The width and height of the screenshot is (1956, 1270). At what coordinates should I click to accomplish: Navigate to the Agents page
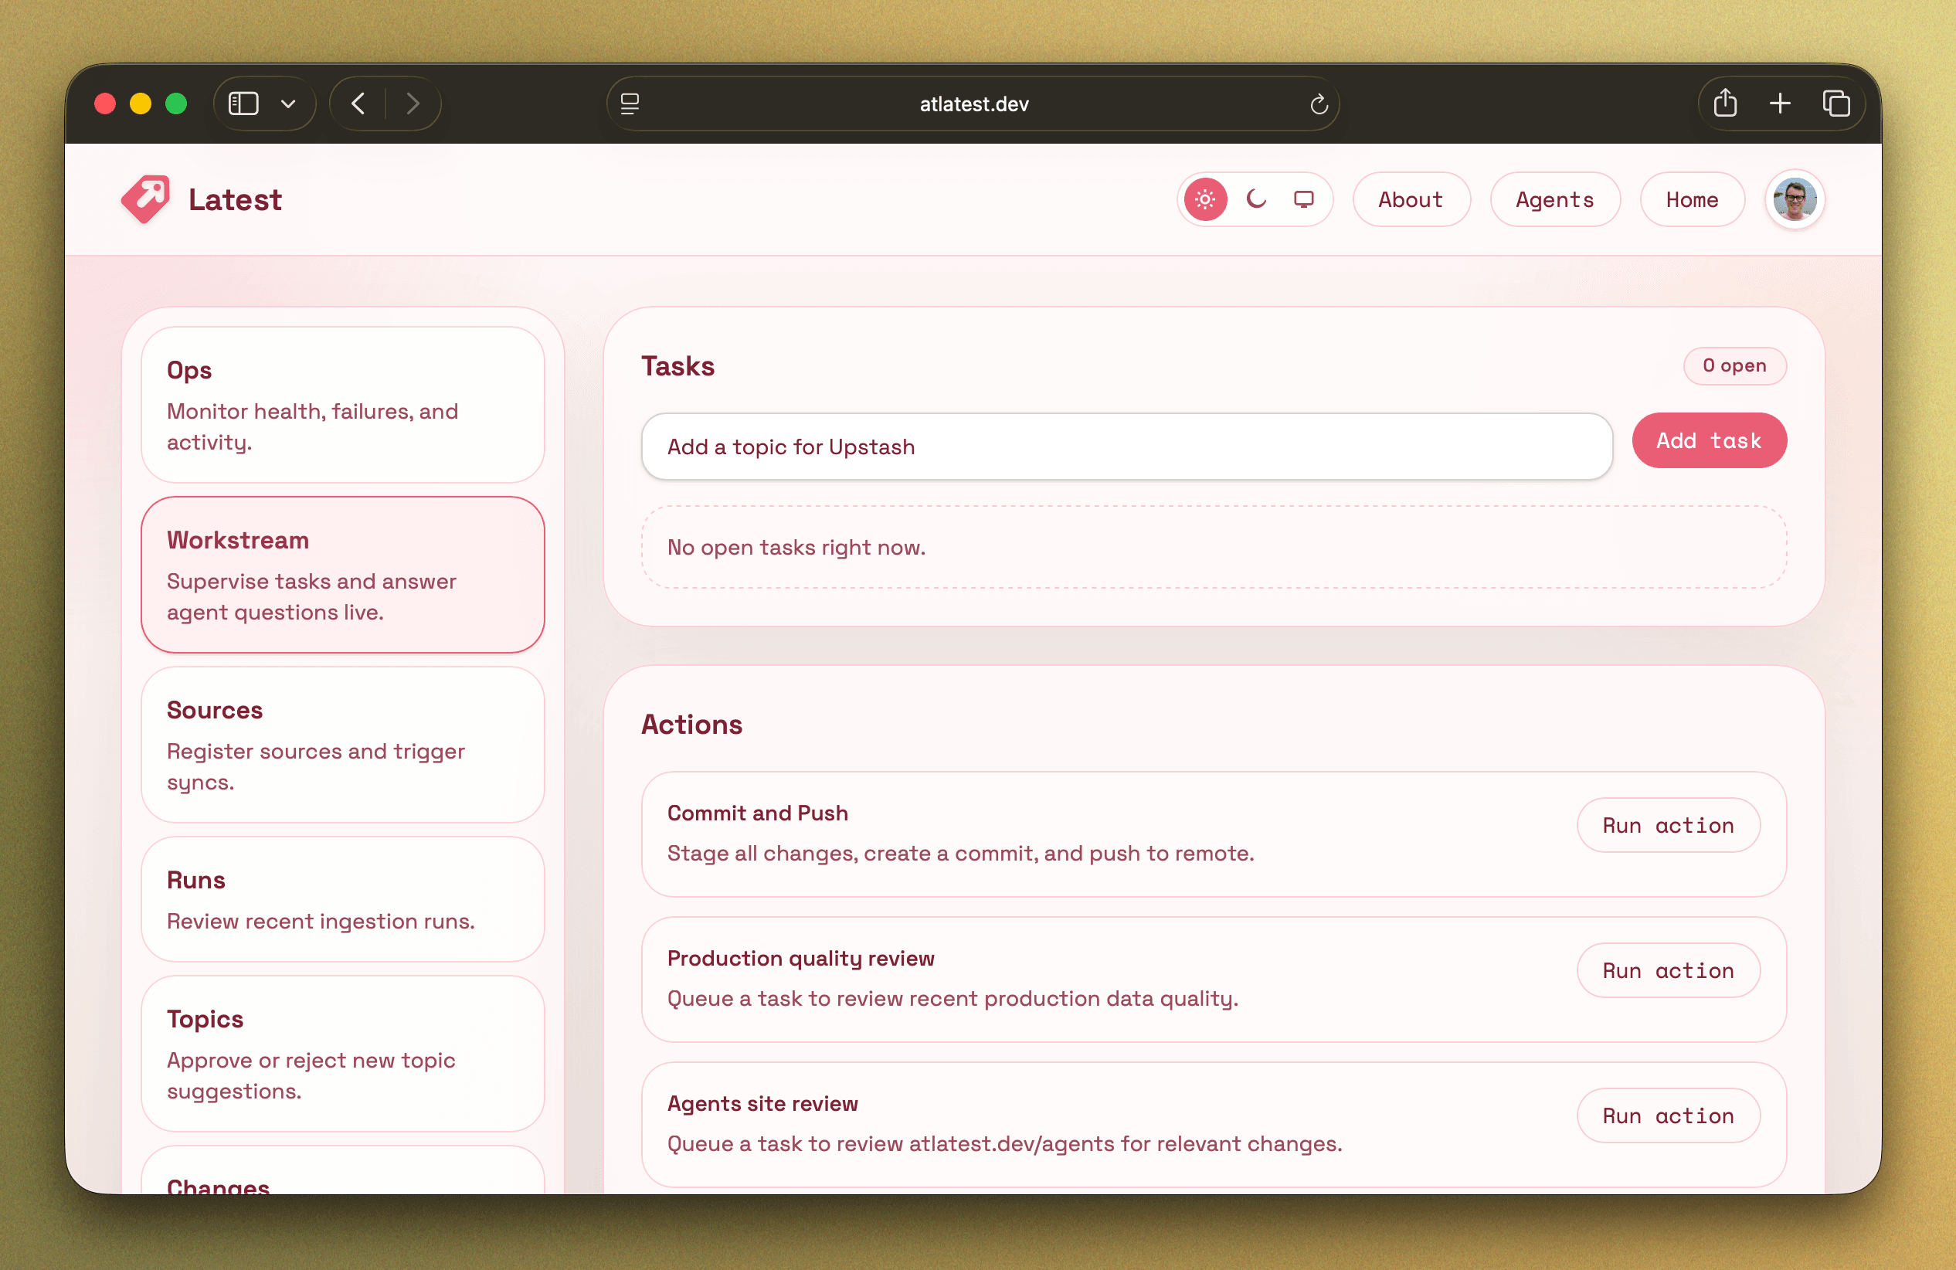pos(1555,199)
